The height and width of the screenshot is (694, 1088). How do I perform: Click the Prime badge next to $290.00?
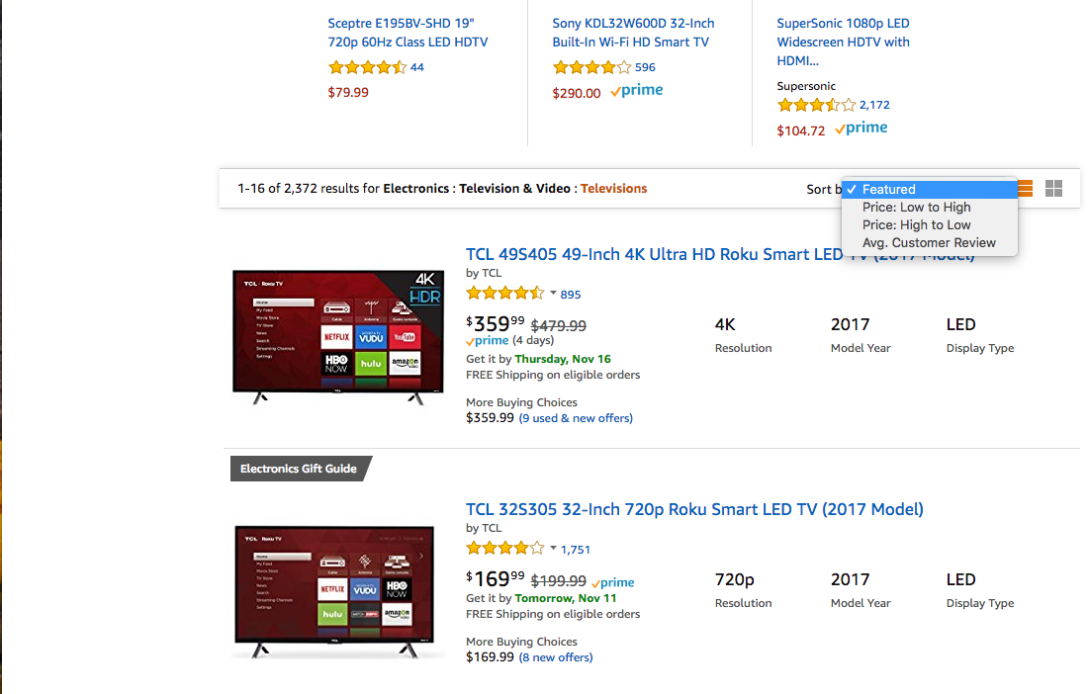coord(636,90)
